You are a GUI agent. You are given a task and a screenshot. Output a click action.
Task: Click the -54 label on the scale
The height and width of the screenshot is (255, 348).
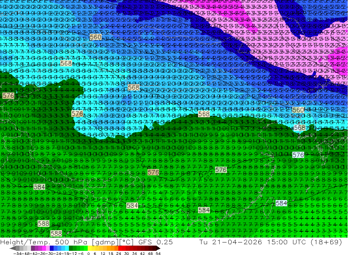coord(17,254)
